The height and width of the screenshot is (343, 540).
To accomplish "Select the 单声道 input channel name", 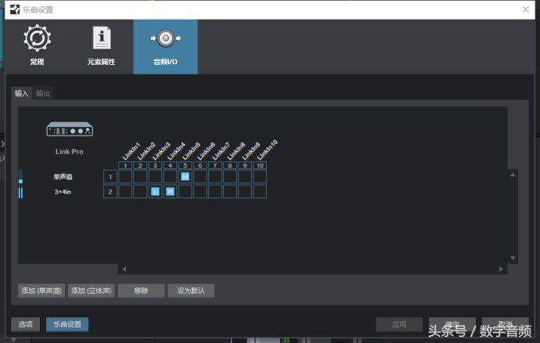I will pyautogui.click(x=63, y=177).
